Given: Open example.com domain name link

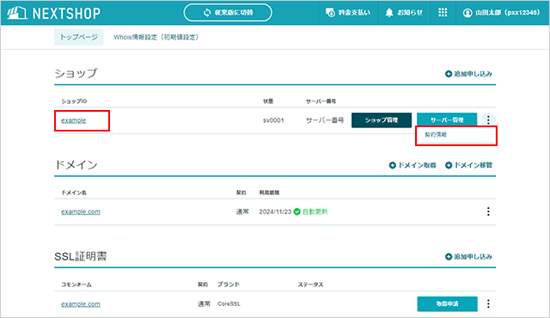Looking at the screenshot, I should [81, 211].
